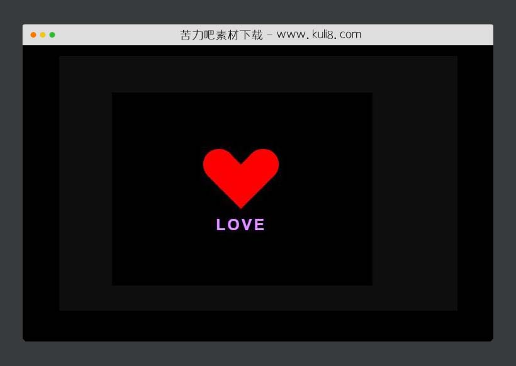Click the dark gray frame right of inner rectangle
This screenshot has height=366, width=516.
click(x=414, y=189)
